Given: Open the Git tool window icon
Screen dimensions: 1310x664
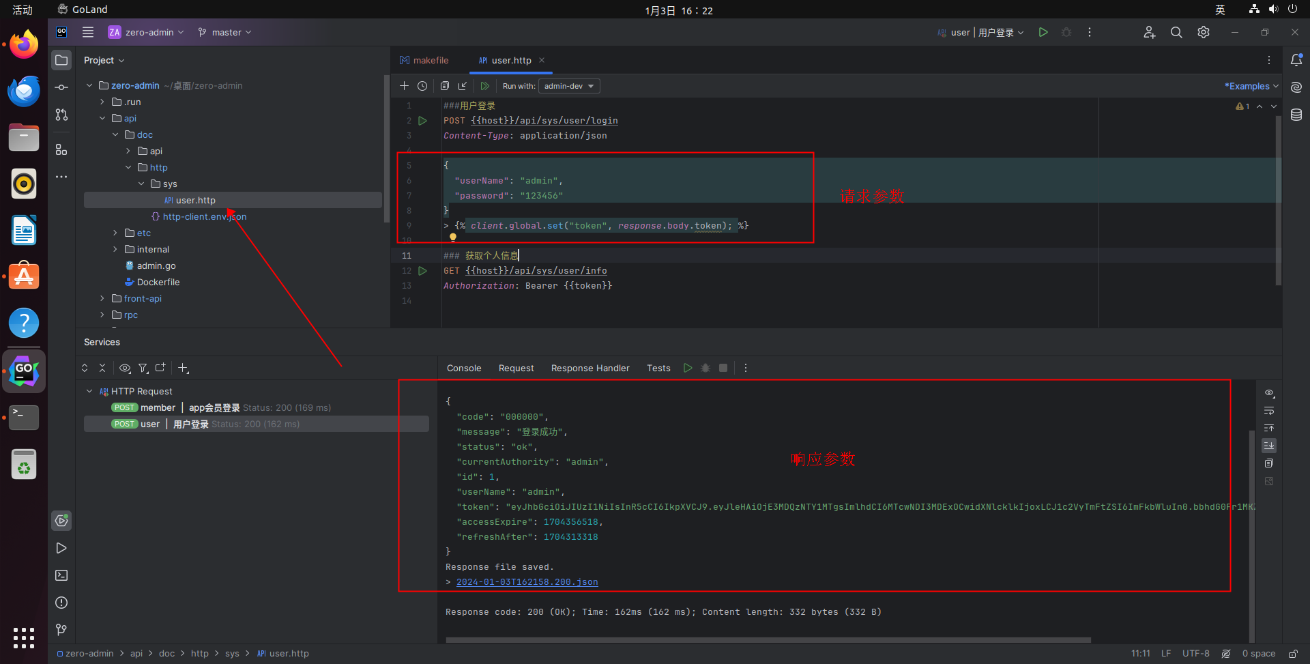Looking at the screenshot, I should tap(61, 629).
